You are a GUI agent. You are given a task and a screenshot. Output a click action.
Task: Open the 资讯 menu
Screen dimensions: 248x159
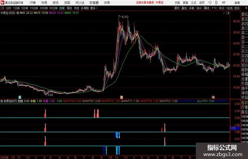click(x=56, y=3)
